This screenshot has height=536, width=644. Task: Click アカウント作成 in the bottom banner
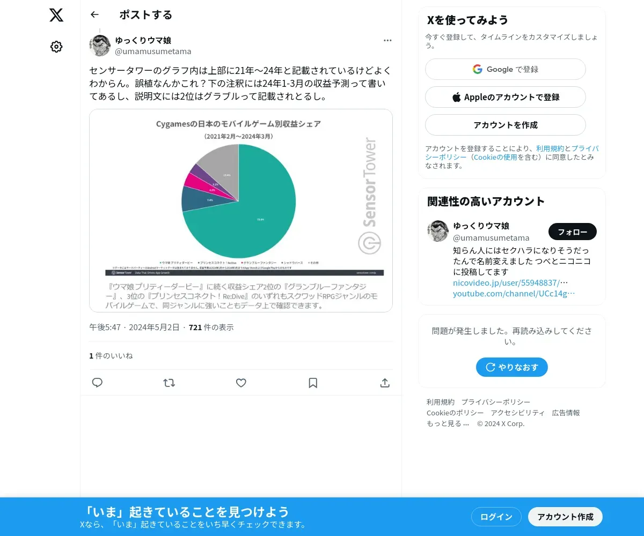click(566, 517)
